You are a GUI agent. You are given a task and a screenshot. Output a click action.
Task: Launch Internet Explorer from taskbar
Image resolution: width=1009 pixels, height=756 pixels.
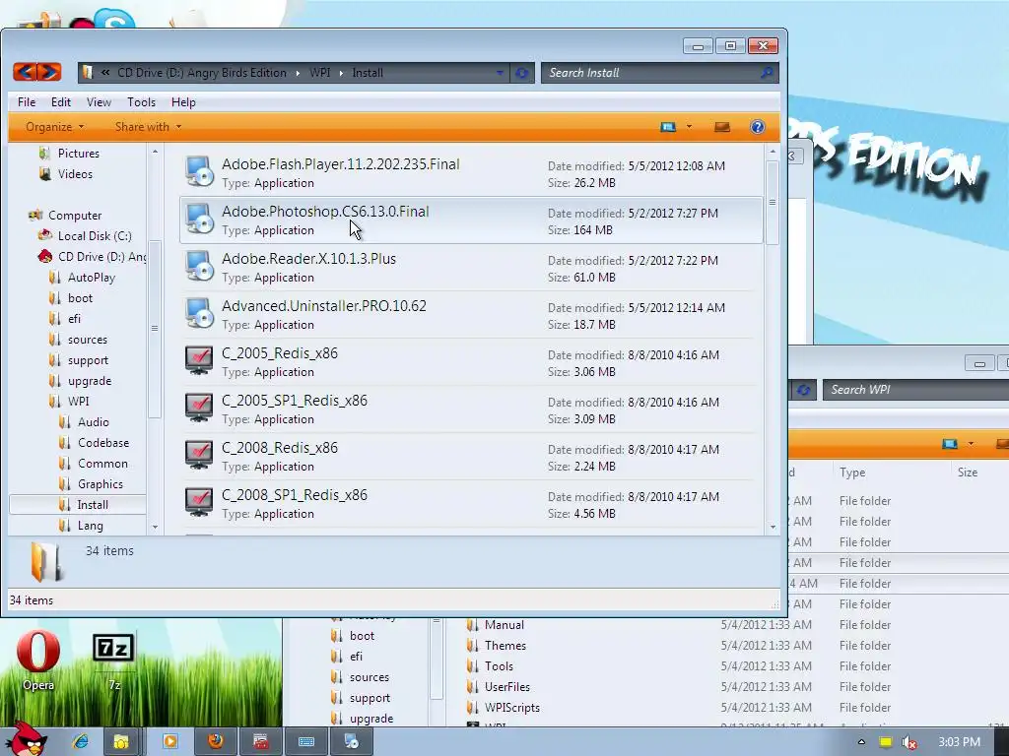81,742
